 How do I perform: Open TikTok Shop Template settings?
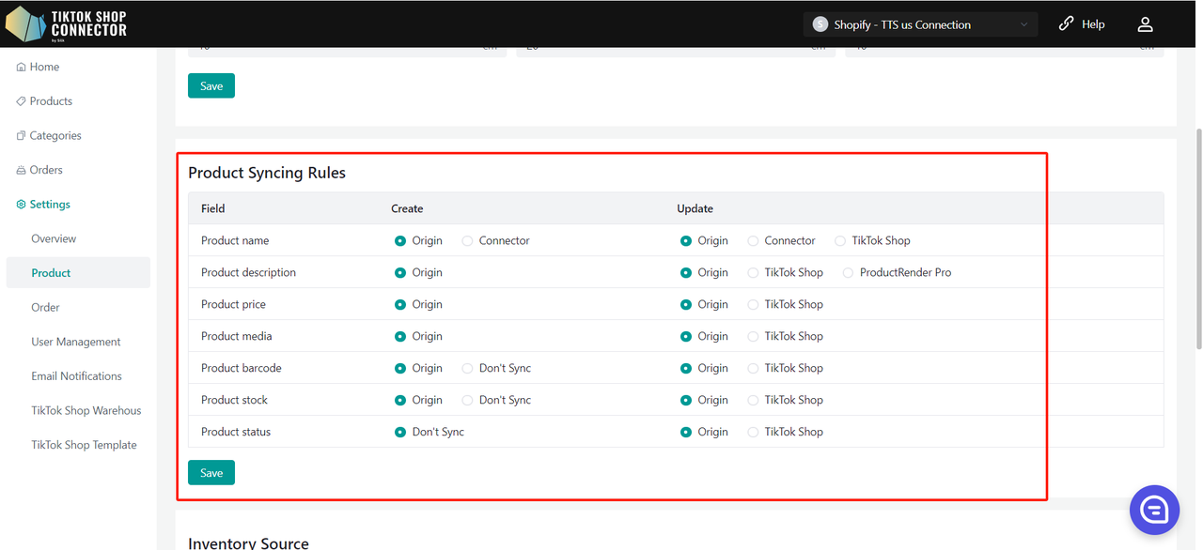(84, 445)
